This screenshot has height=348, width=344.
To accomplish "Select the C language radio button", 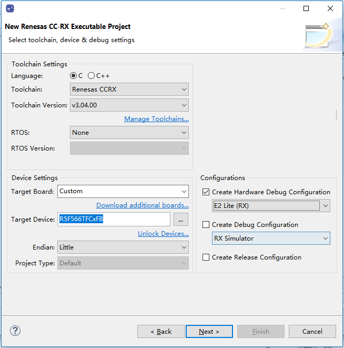I will click(x=73, y=76).
